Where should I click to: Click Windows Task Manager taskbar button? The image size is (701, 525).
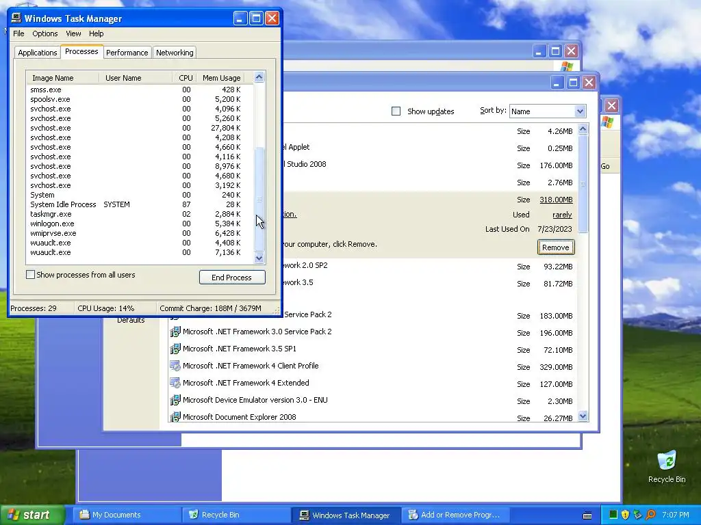[x=346, y=515]
